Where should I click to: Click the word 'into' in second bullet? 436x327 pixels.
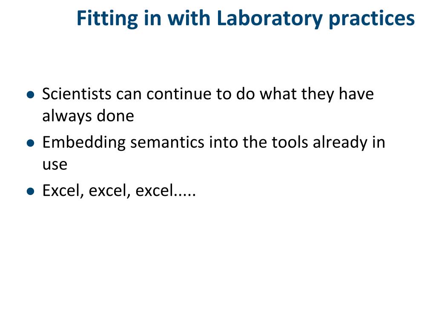pyautogui.click(x=224, y=142)
